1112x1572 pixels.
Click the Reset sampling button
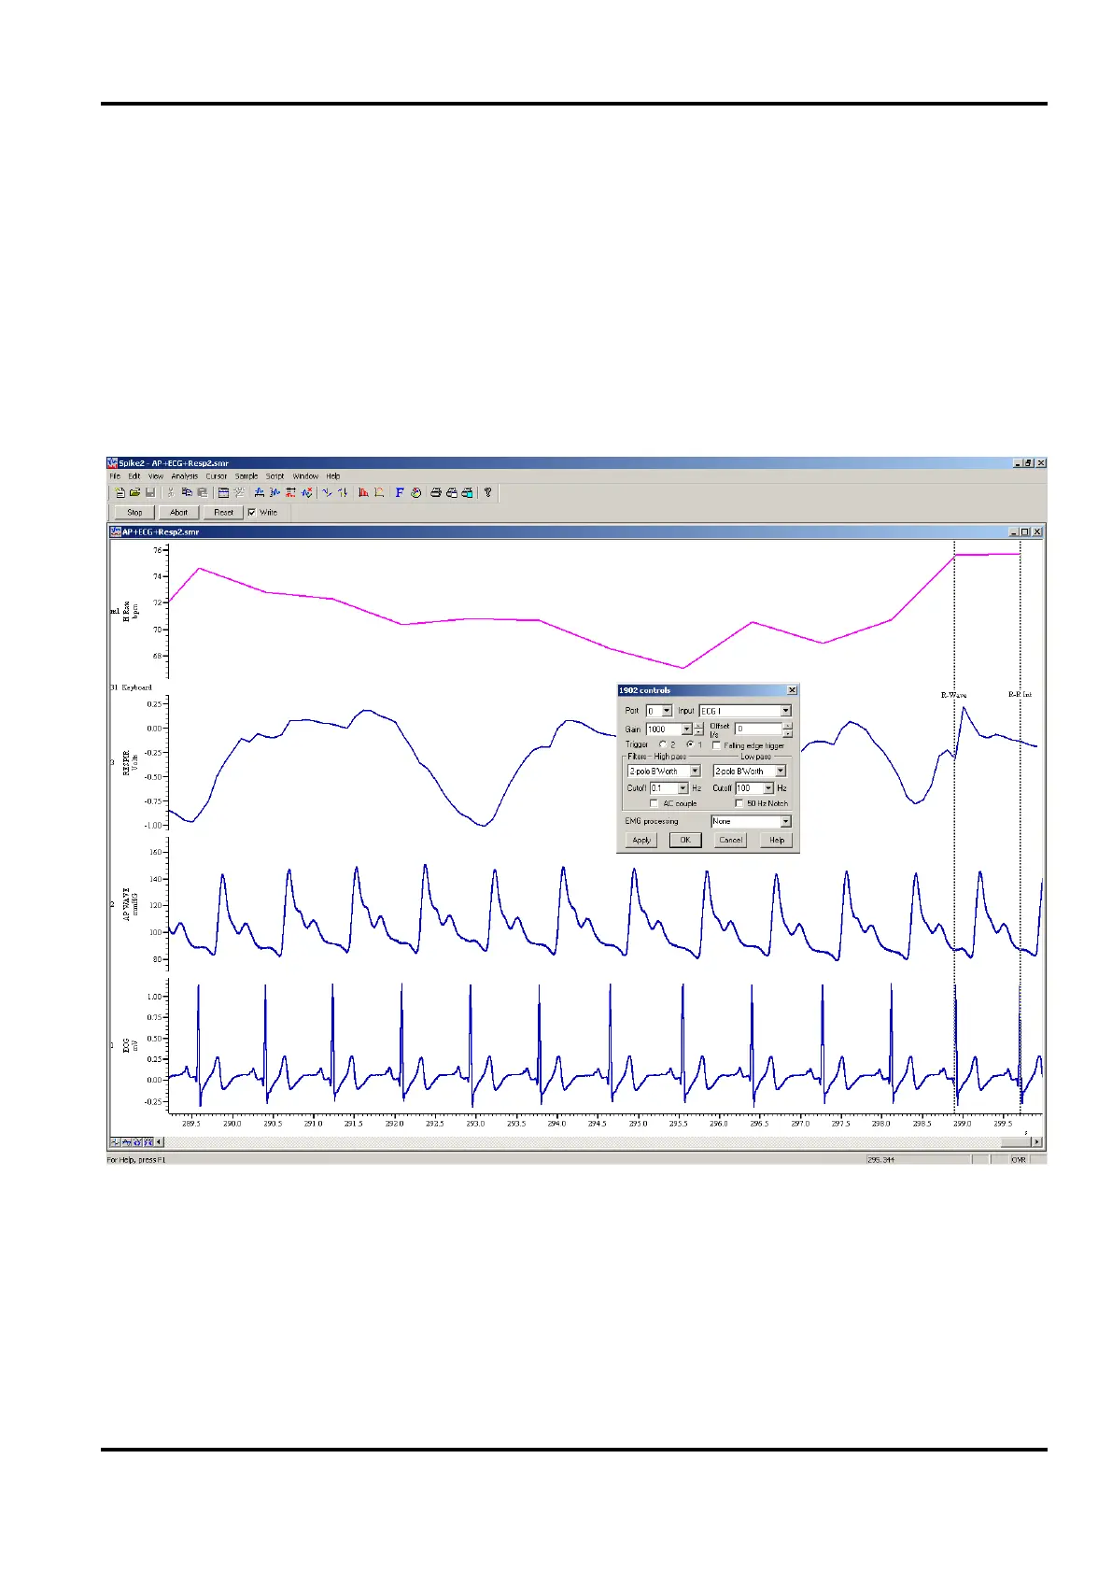click(223, 512)
